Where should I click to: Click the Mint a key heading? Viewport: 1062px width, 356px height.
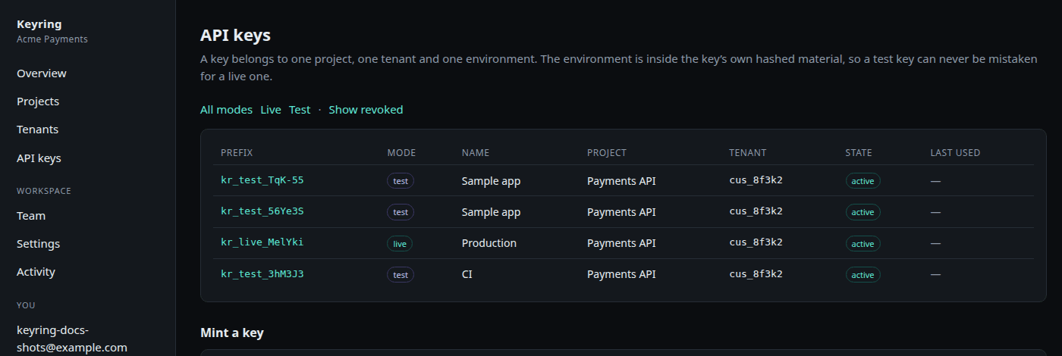click(x=232, y=333)
